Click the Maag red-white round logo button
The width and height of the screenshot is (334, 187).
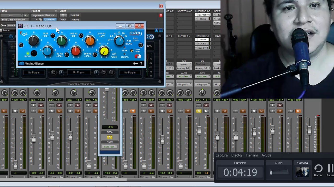coord(138,56)
